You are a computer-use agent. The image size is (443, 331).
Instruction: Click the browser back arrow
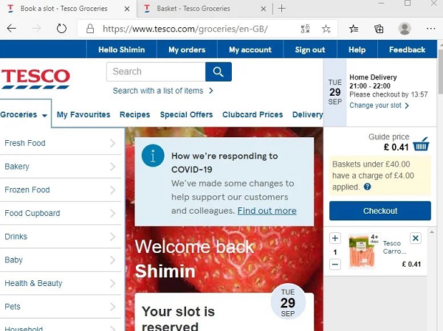pyautogui.click(x=12, y=29)
